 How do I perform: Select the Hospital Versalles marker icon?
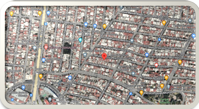tap(46, 48)
